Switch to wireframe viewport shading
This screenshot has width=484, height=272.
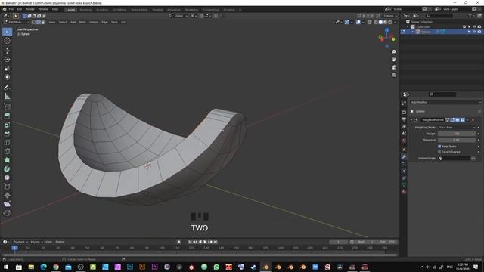pos(376,22)
